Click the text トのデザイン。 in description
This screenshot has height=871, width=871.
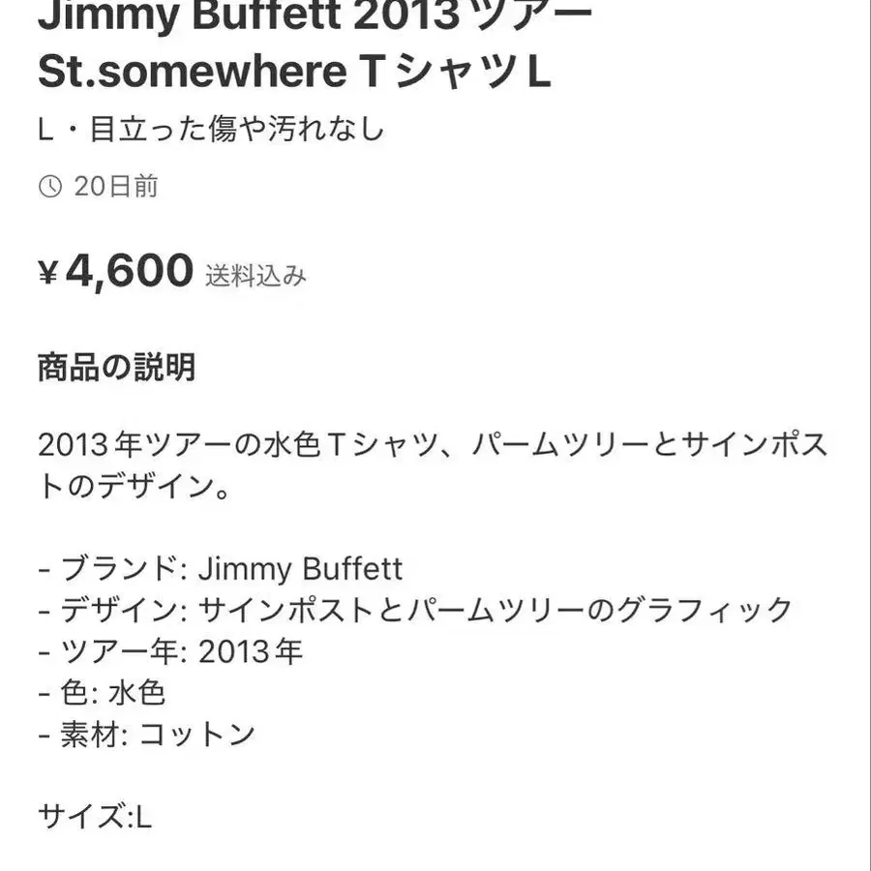(134, 487)
